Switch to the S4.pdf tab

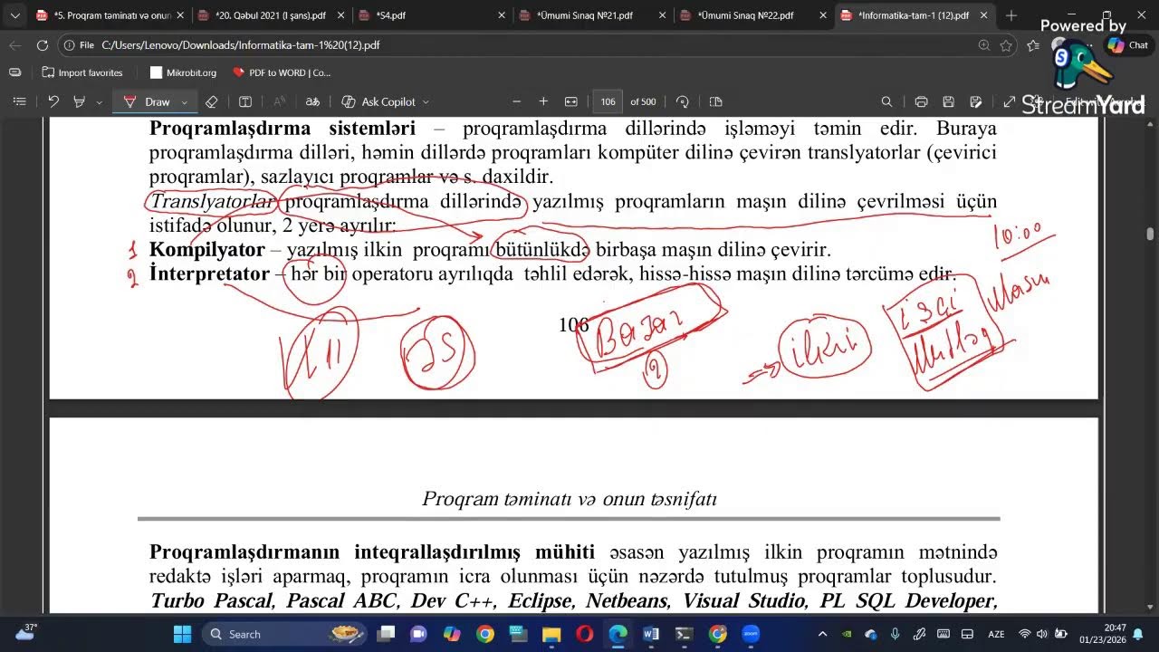pyautogui.click(x=431, y=15)
